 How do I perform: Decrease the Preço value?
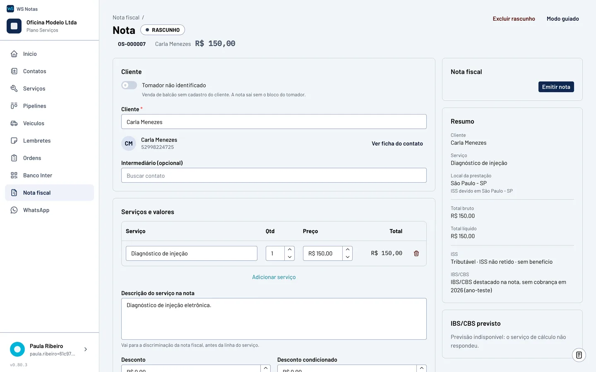[x=348, y=257]
